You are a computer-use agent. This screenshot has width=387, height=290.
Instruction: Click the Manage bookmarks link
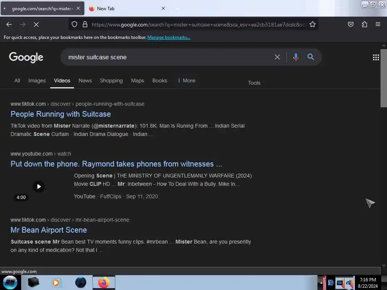(x=169, y=37)
